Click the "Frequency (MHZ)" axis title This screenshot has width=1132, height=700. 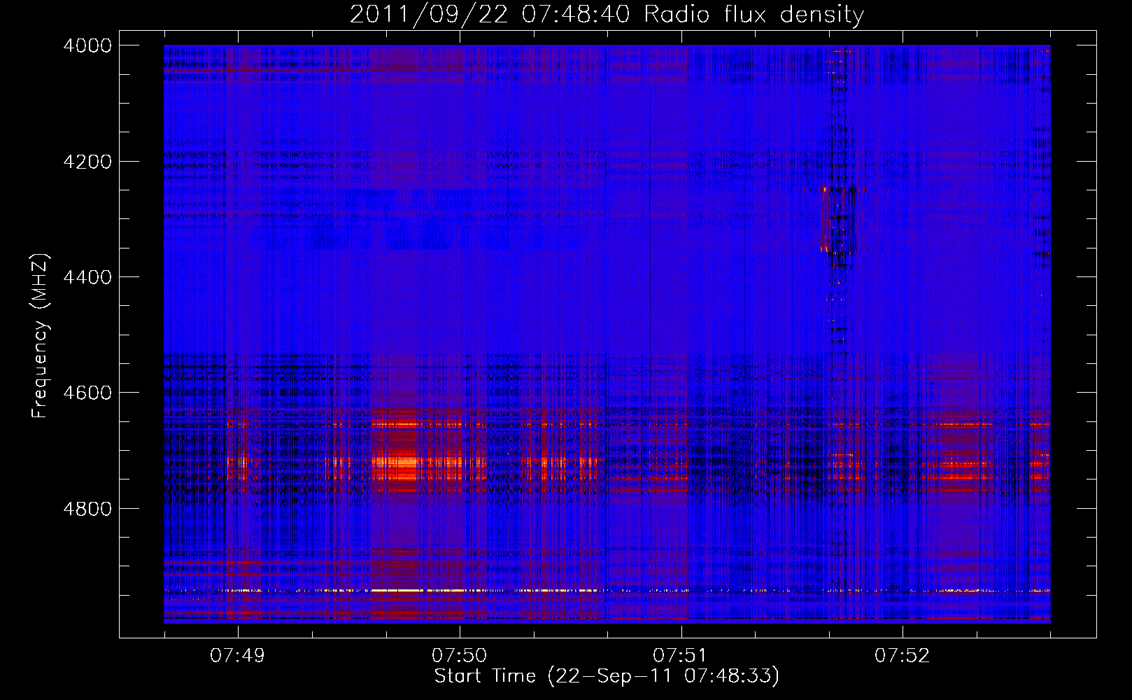(41, 336)
